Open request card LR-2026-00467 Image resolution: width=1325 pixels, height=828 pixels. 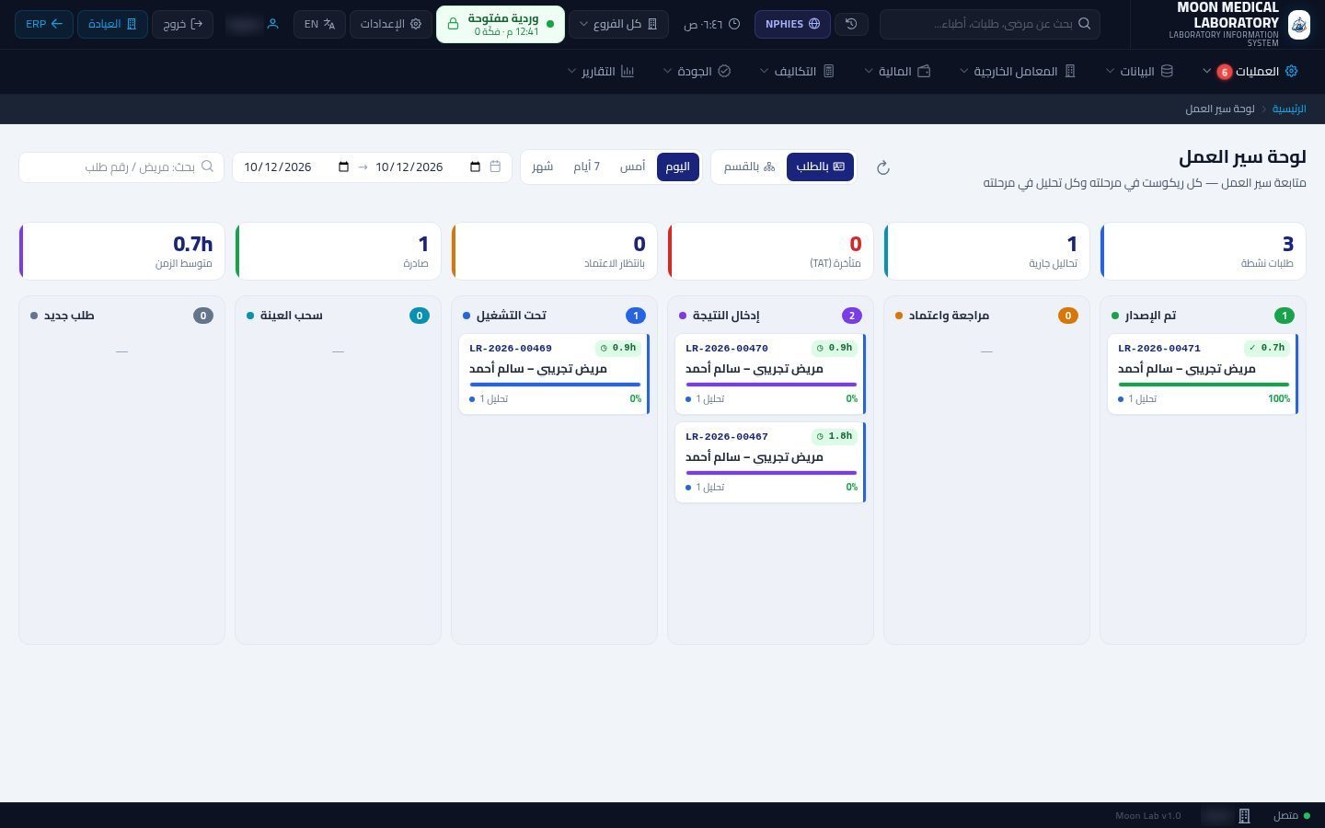(x=770, y=462)
